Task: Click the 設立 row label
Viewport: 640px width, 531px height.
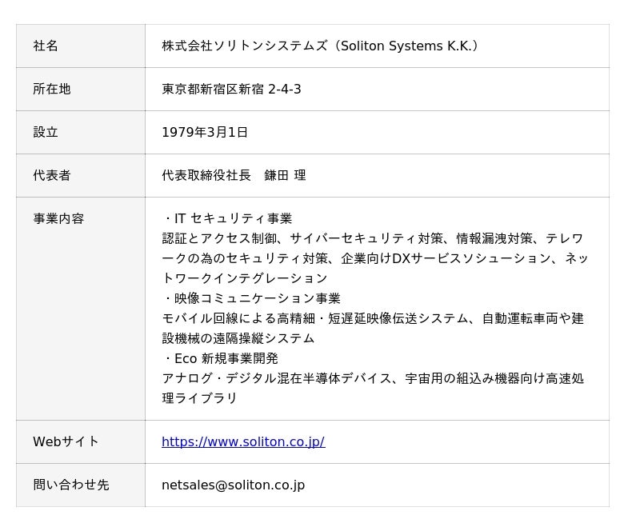Action: click(x=46, y=132)
